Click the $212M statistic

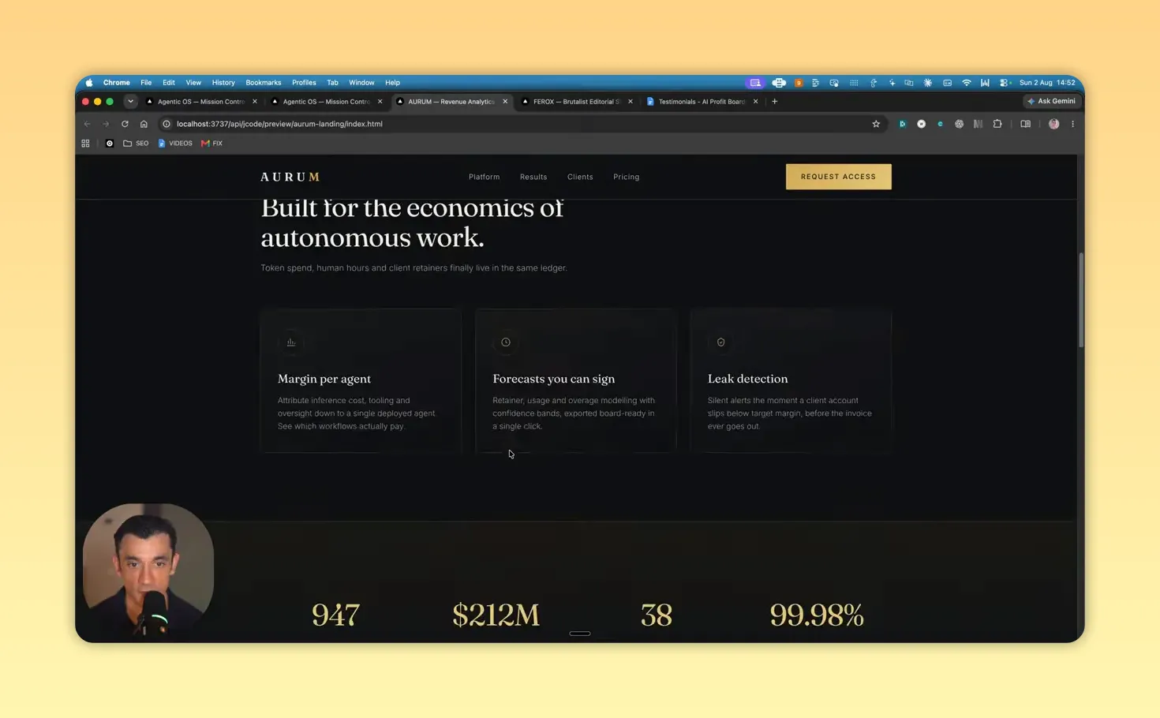point(496,615)
